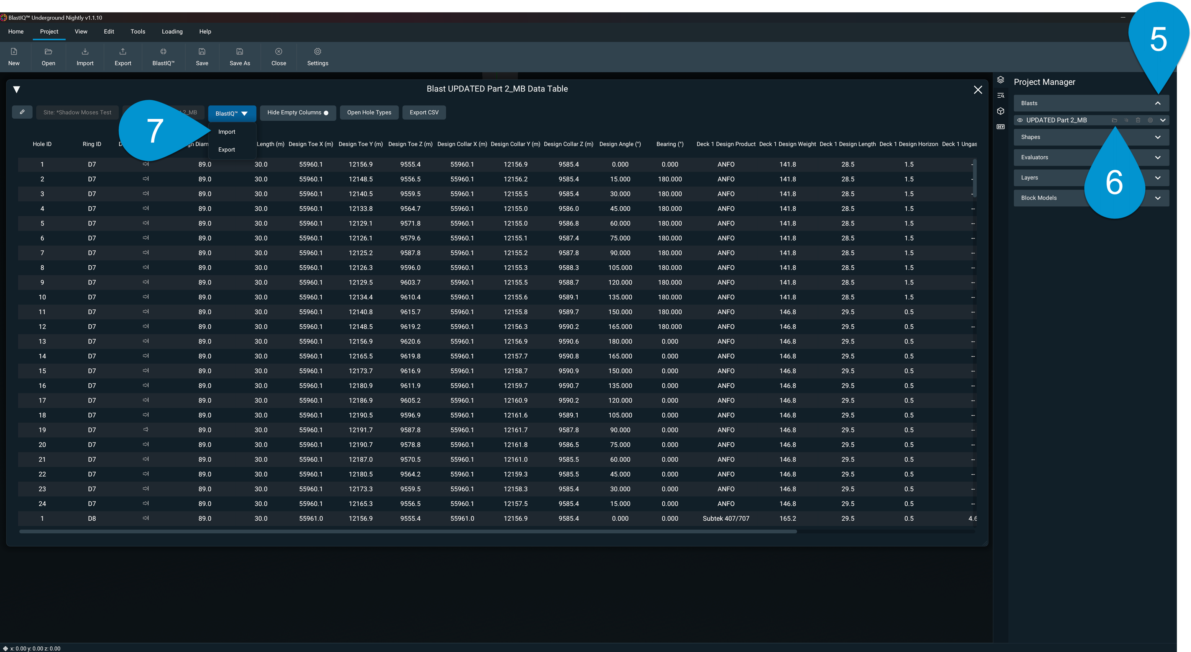
Task: Toggle visibility eye of UPDATED Part 2_MB
Action: 1020,120
